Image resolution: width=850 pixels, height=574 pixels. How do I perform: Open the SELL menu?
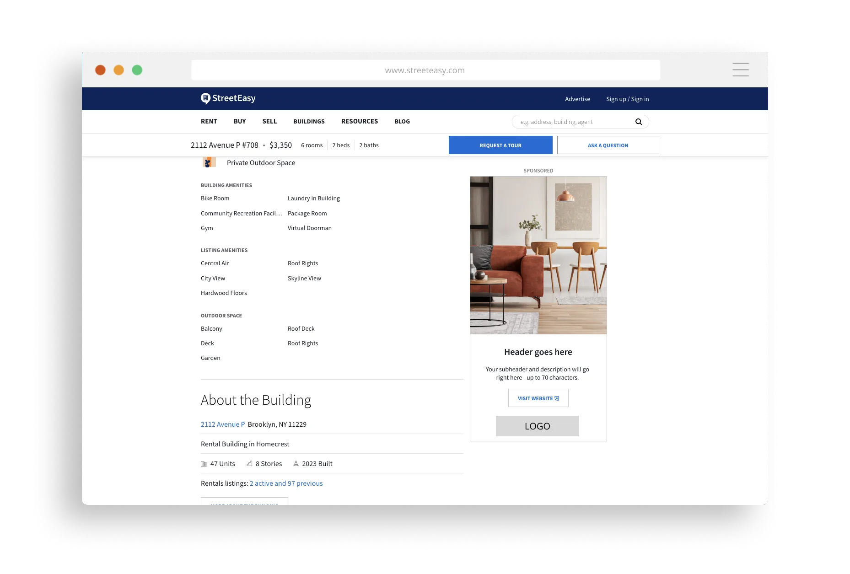269,121
